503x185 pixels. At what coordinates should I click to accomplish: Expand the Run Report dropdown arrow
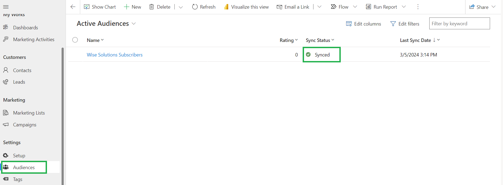tap(404, 7)
